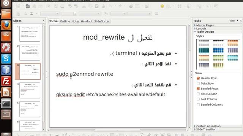Close the Slides panel with its X
Screen dimensions: 243x136
(44, 20)
